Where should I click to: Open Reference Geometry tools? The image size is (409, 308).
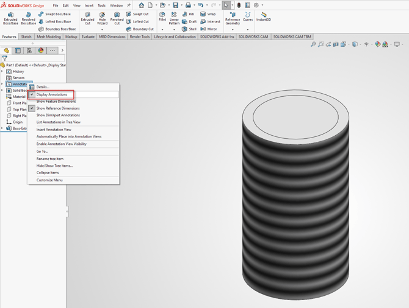(x=233, y=18)
